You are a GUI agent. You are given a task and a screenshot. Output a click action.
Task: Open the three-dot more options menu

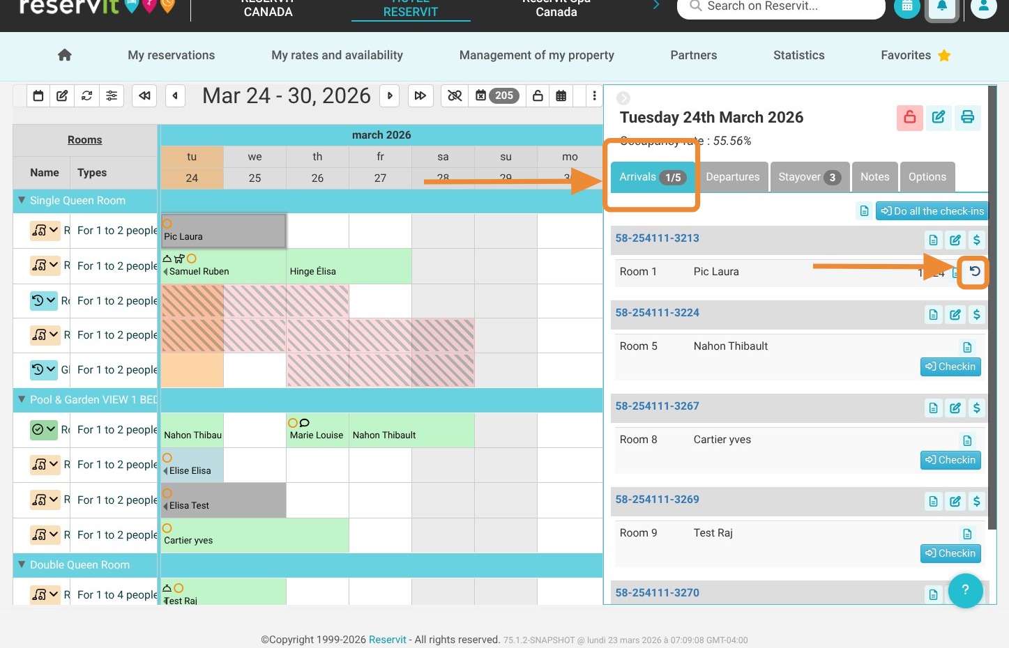594,95
